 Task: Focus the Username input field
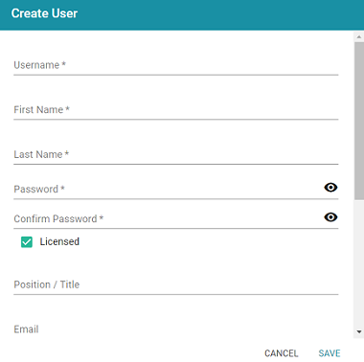click(176, 65)
